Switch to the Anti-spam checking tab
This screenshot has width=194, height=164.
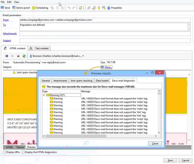tap(81, 81)
